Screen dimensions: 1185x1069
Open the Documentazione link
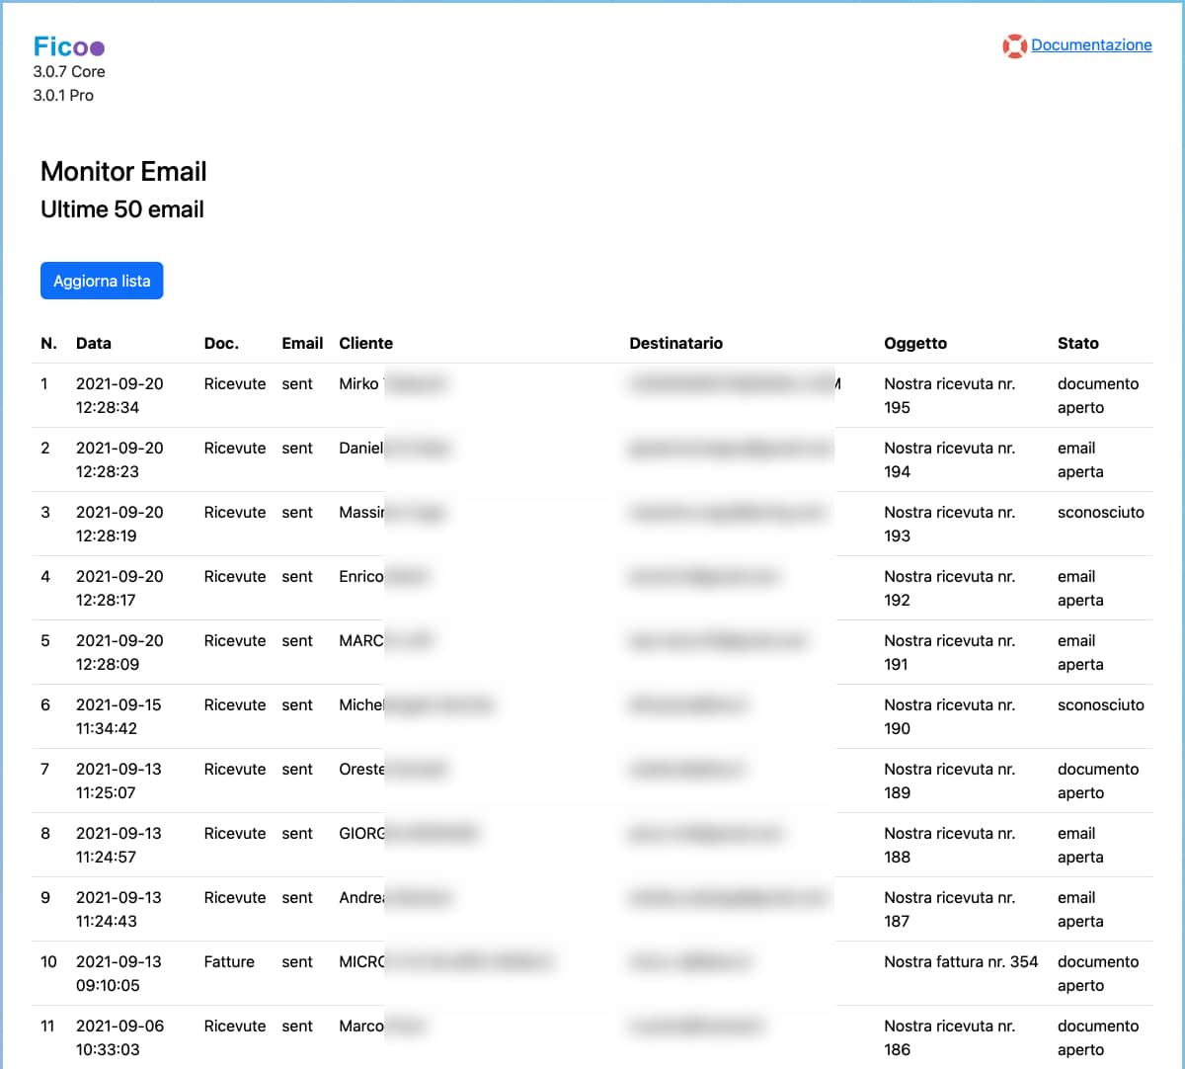click(x=1091, y=45)
